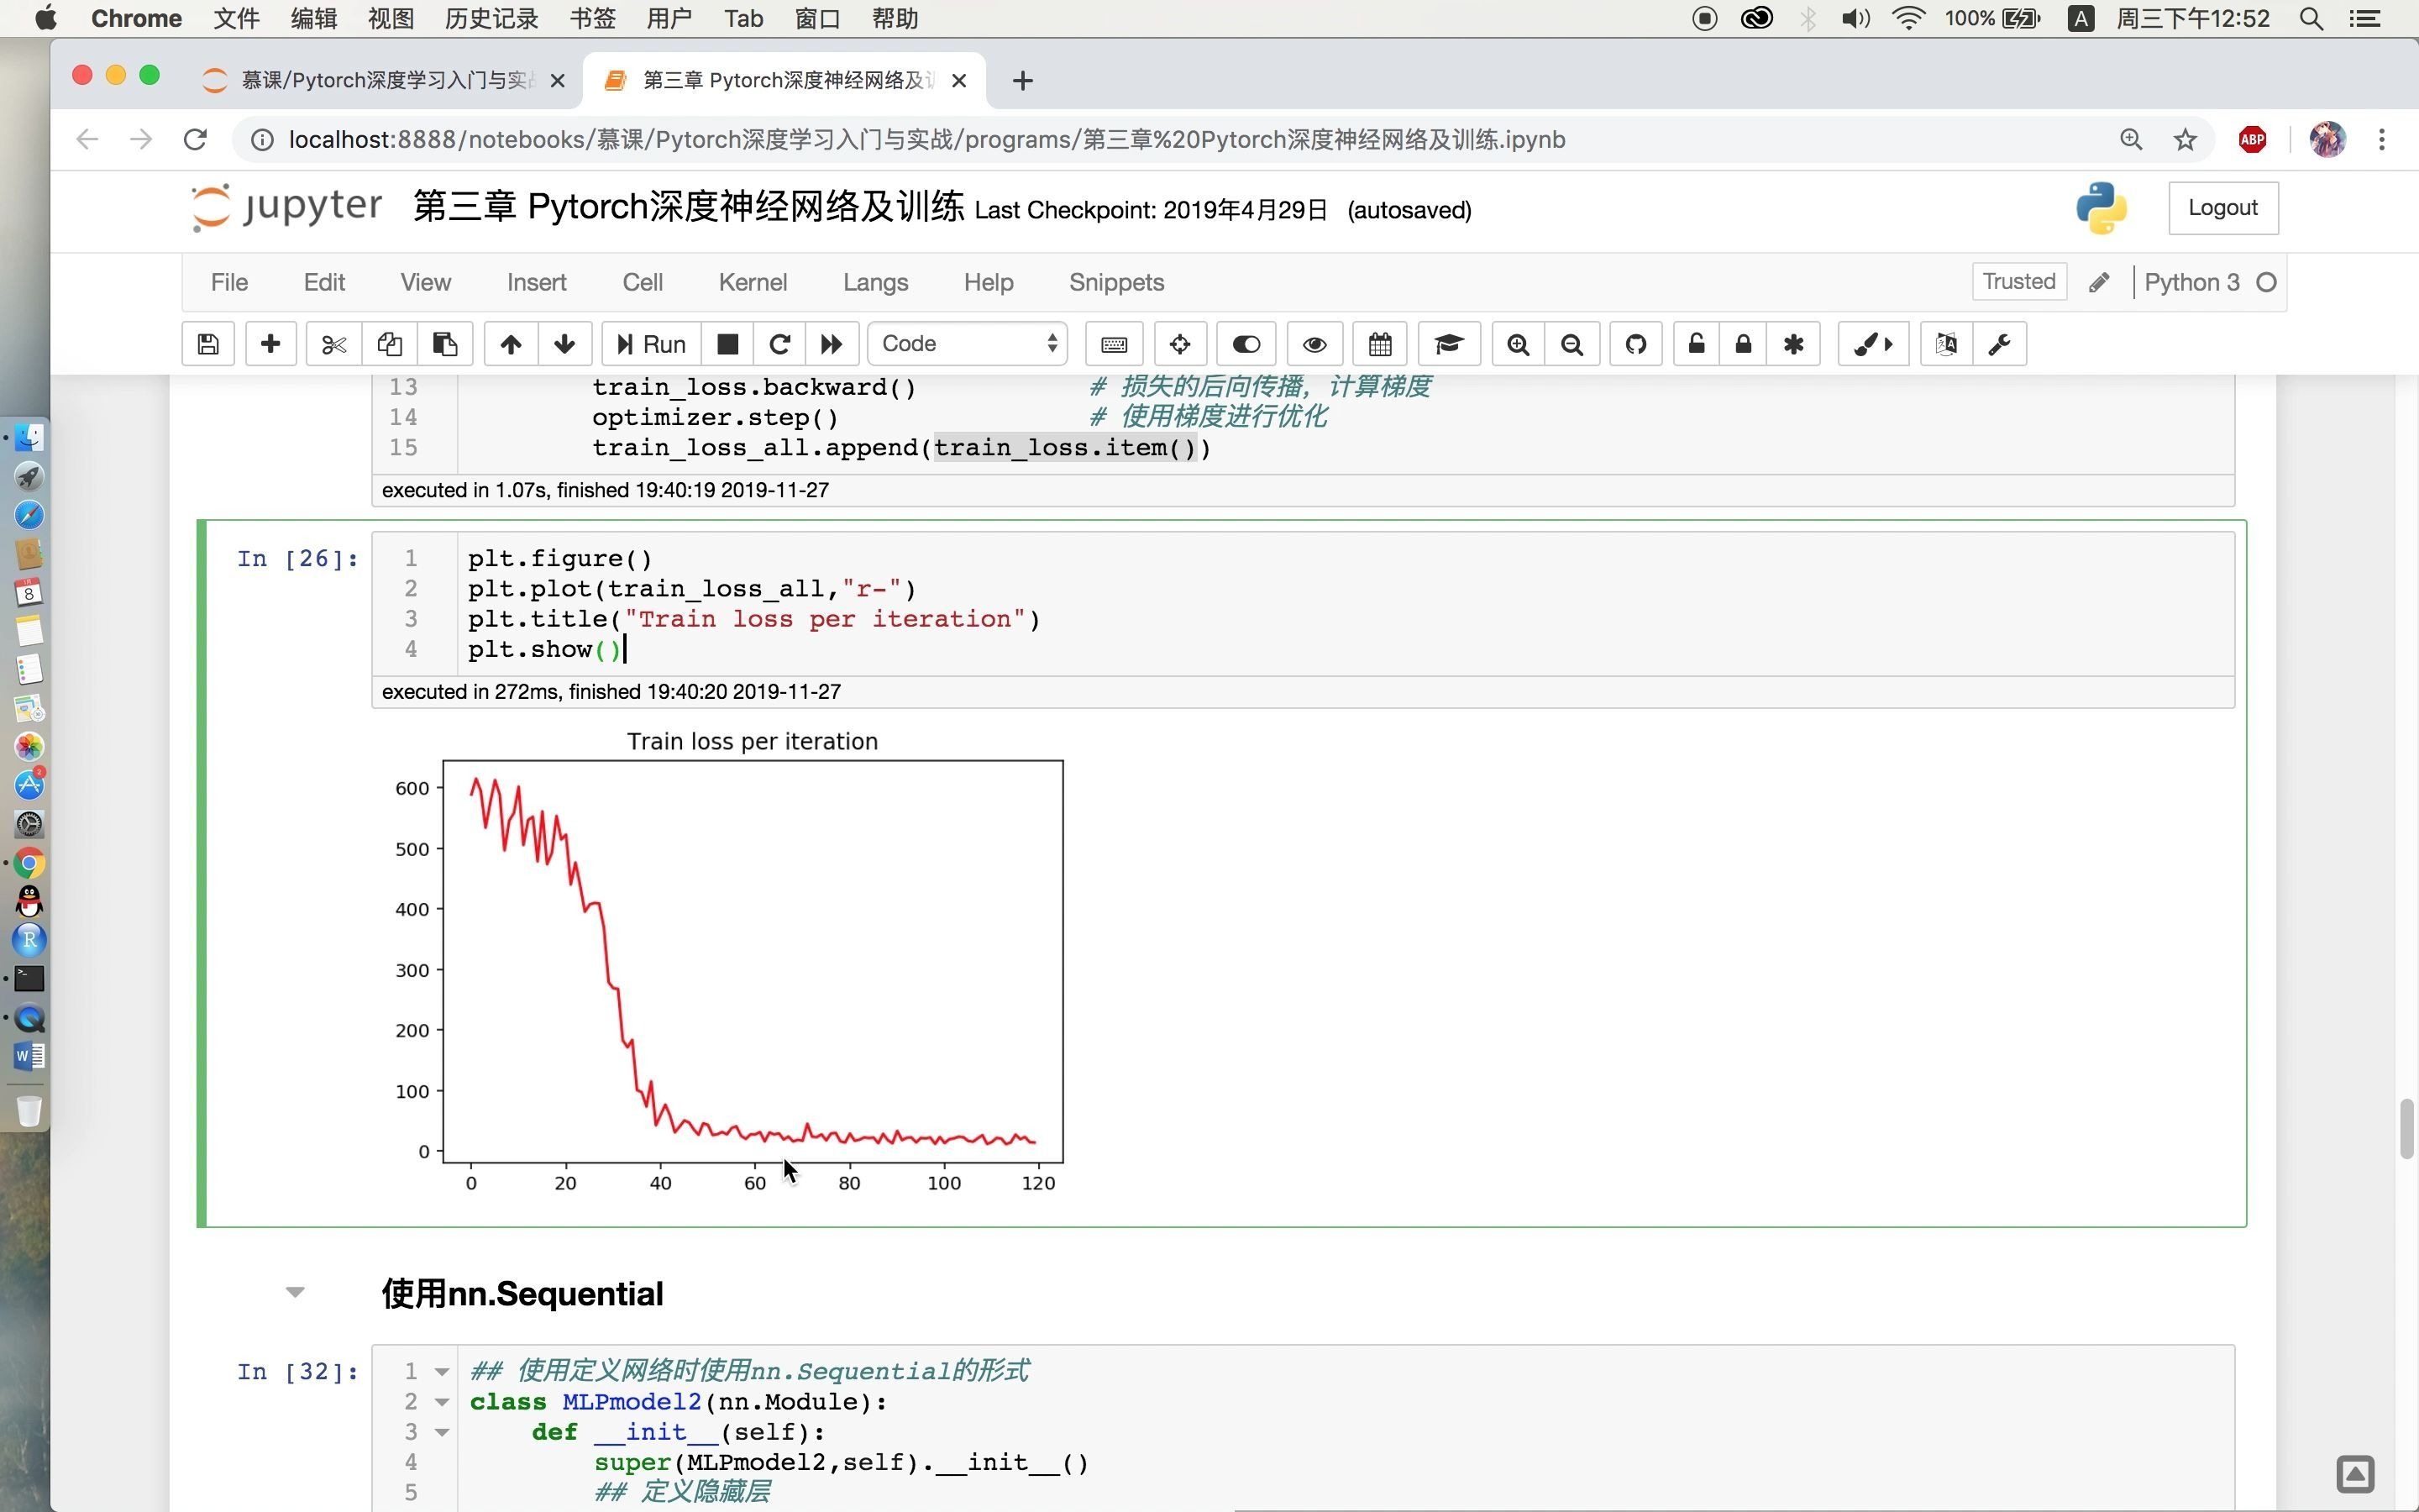
Task: Collapse the 使用nn.Sequential heading section
Action: click(295, 1292)
